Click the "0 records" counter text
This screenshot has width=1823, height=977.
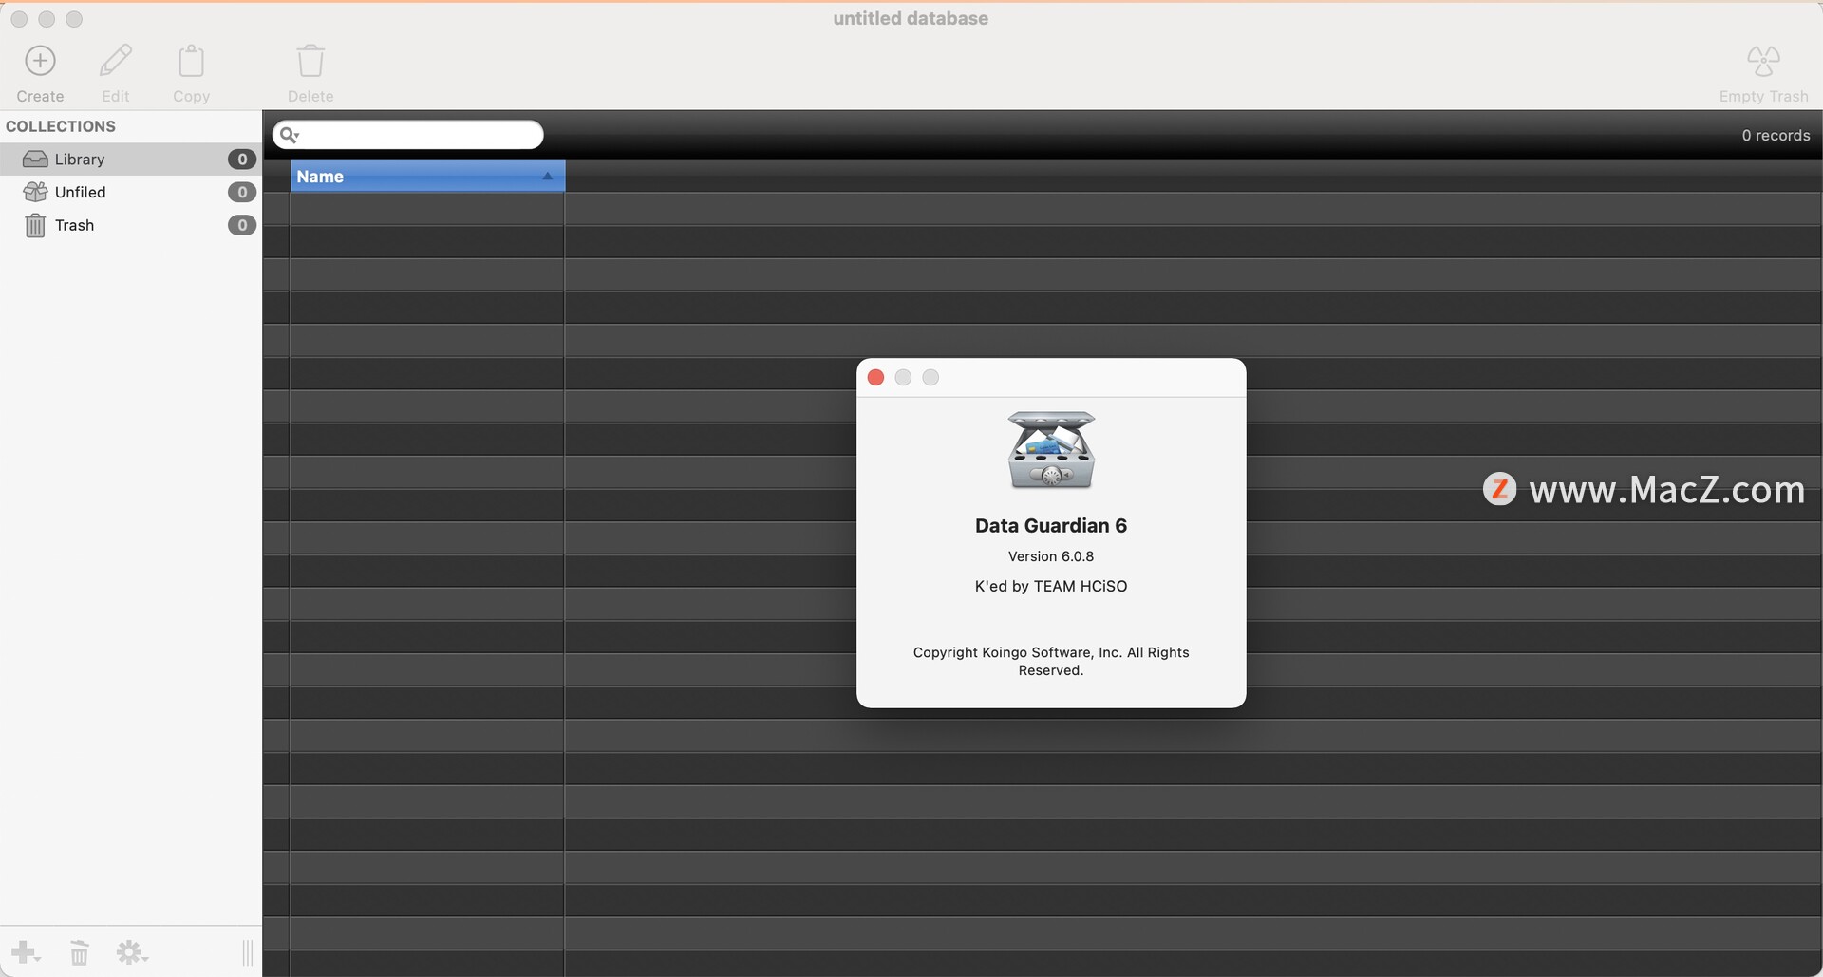tap(1776, 135)
